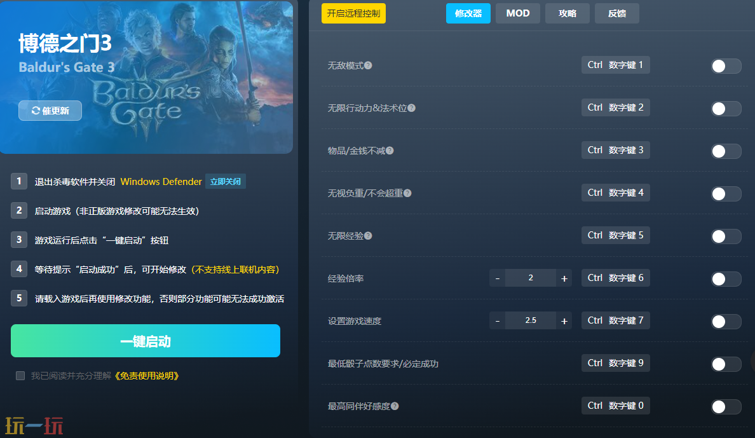Increase 经验倍率 value with plus button
This screenshot has width=755, height=438.
point(564,278)
